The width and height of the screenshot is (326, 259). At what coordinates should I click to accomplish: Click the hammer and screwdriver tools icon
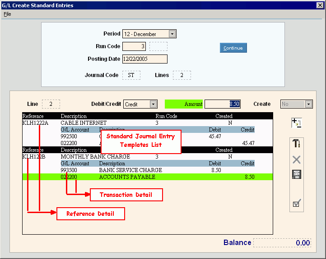coord(297,144)
